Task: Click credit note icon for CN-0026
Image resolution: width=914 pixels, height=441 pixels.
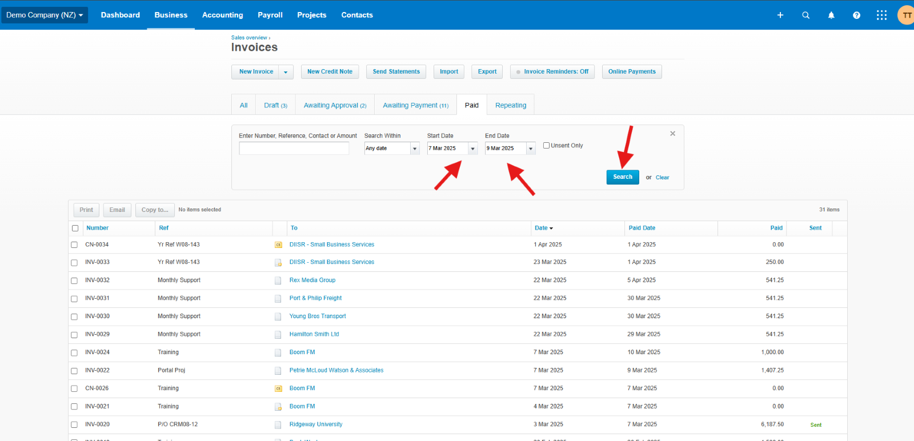Action: click(x=278, y=388)
